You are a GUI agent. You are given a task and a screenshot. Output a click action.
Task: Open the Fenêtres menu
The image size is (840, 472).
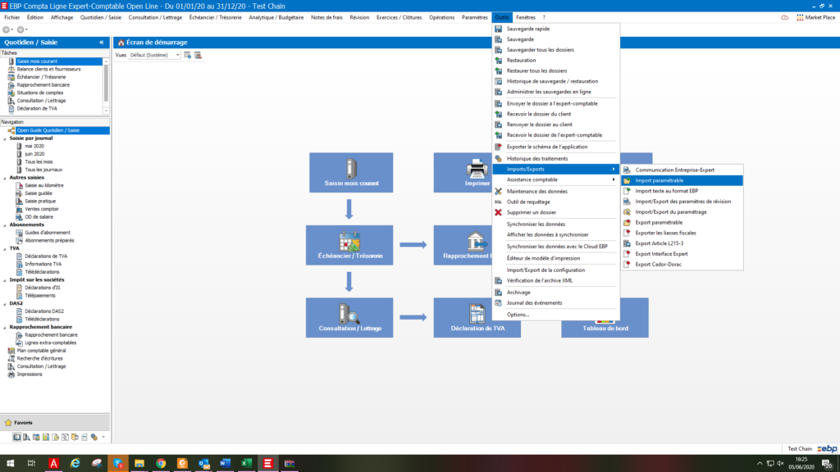point(526,17)
